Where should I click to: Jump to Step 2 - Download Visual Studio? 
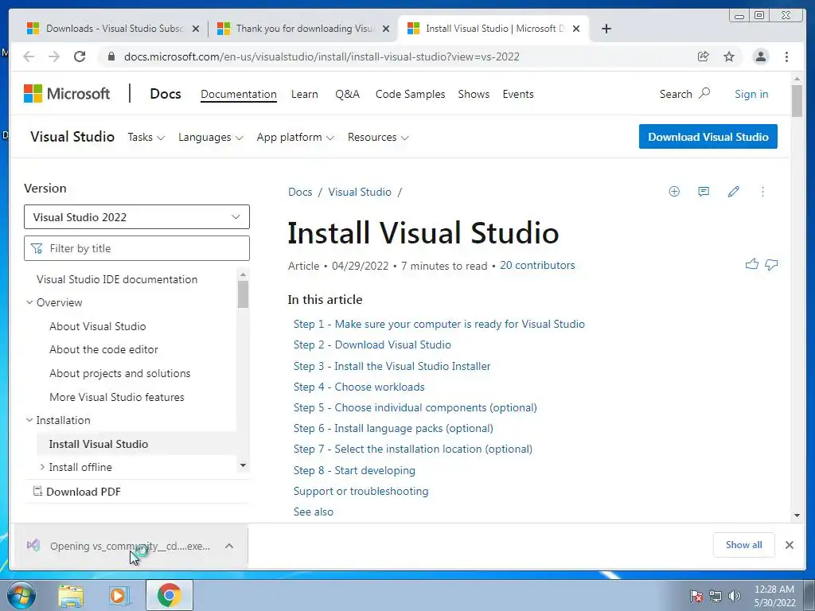click(372, 344)
